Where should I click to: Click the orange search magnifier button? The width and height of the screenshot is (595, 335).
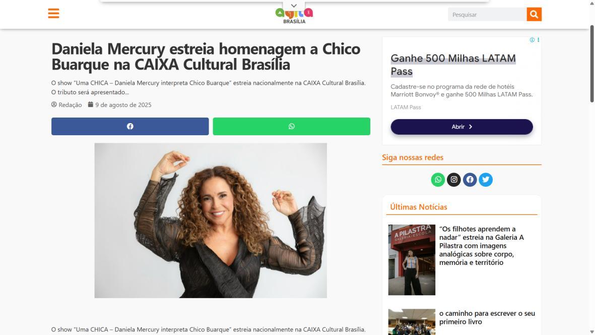click(x=534, y=15)
